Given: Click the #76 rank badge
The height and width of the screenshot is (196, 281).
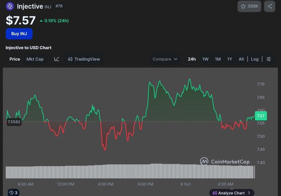Looking at the screenshot, I should pos(59,6).
